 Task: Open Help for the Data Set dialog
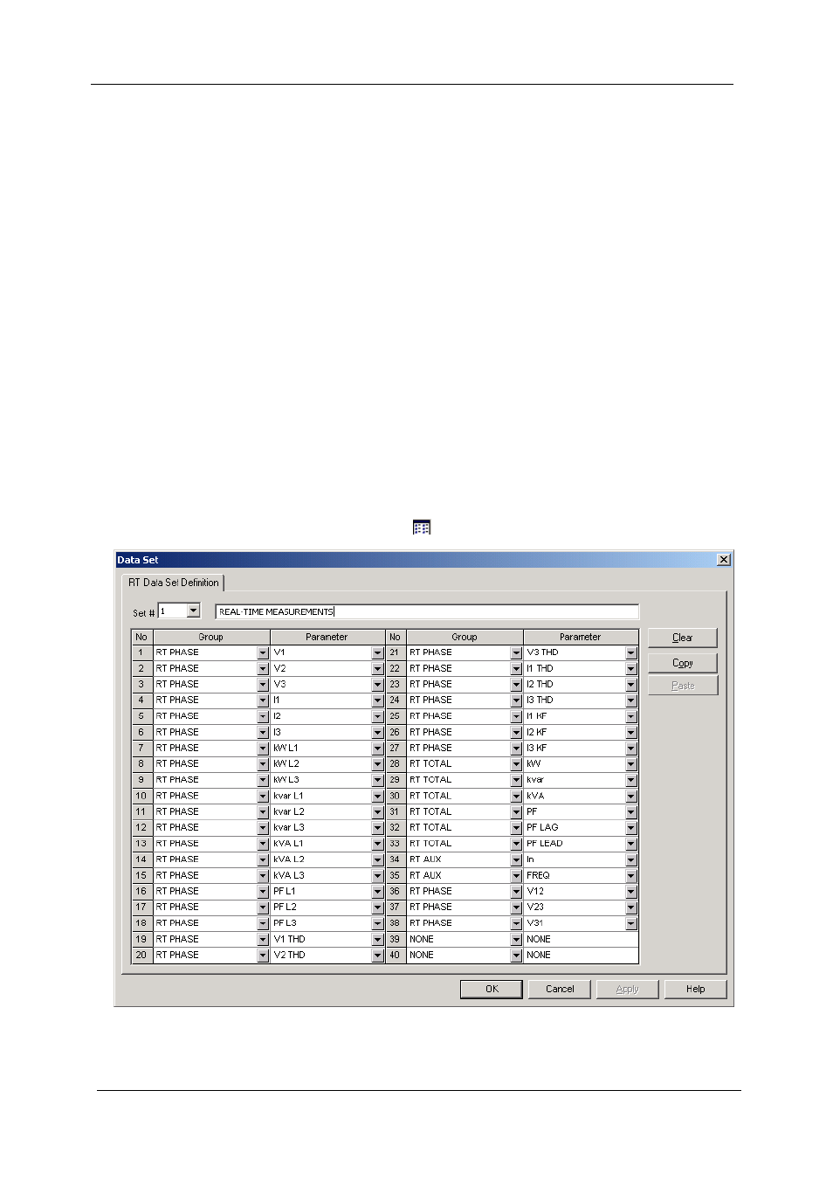coord(695,989)
